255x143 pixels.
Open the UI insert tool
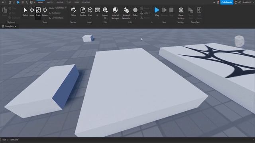click(x=97, y=12)
